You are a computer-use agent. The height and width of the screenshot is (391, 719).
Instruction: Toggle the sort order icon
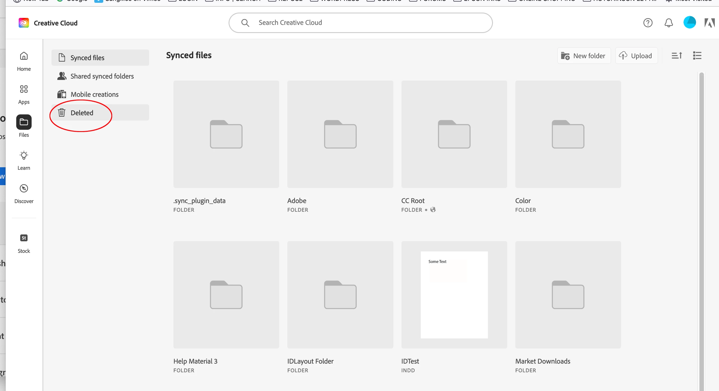click(677, 56)
